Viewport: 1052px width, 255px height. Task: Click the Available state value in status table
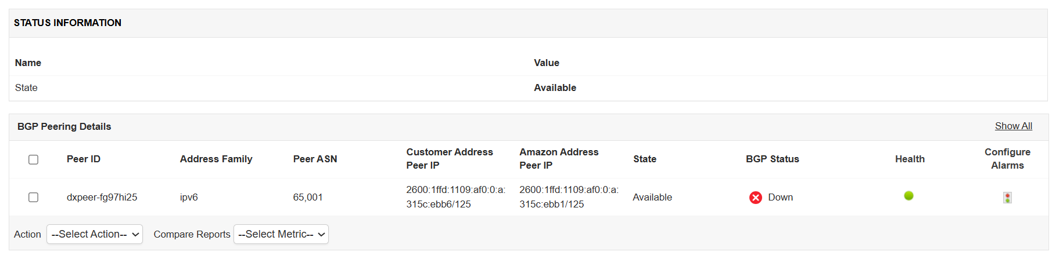pyautogui.click(x=555, y=88)
